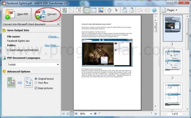Click the fit whole page icon

pos(72,113)
